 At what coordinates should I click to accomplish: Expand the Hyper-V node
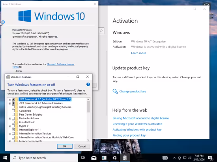coord(9,126)
